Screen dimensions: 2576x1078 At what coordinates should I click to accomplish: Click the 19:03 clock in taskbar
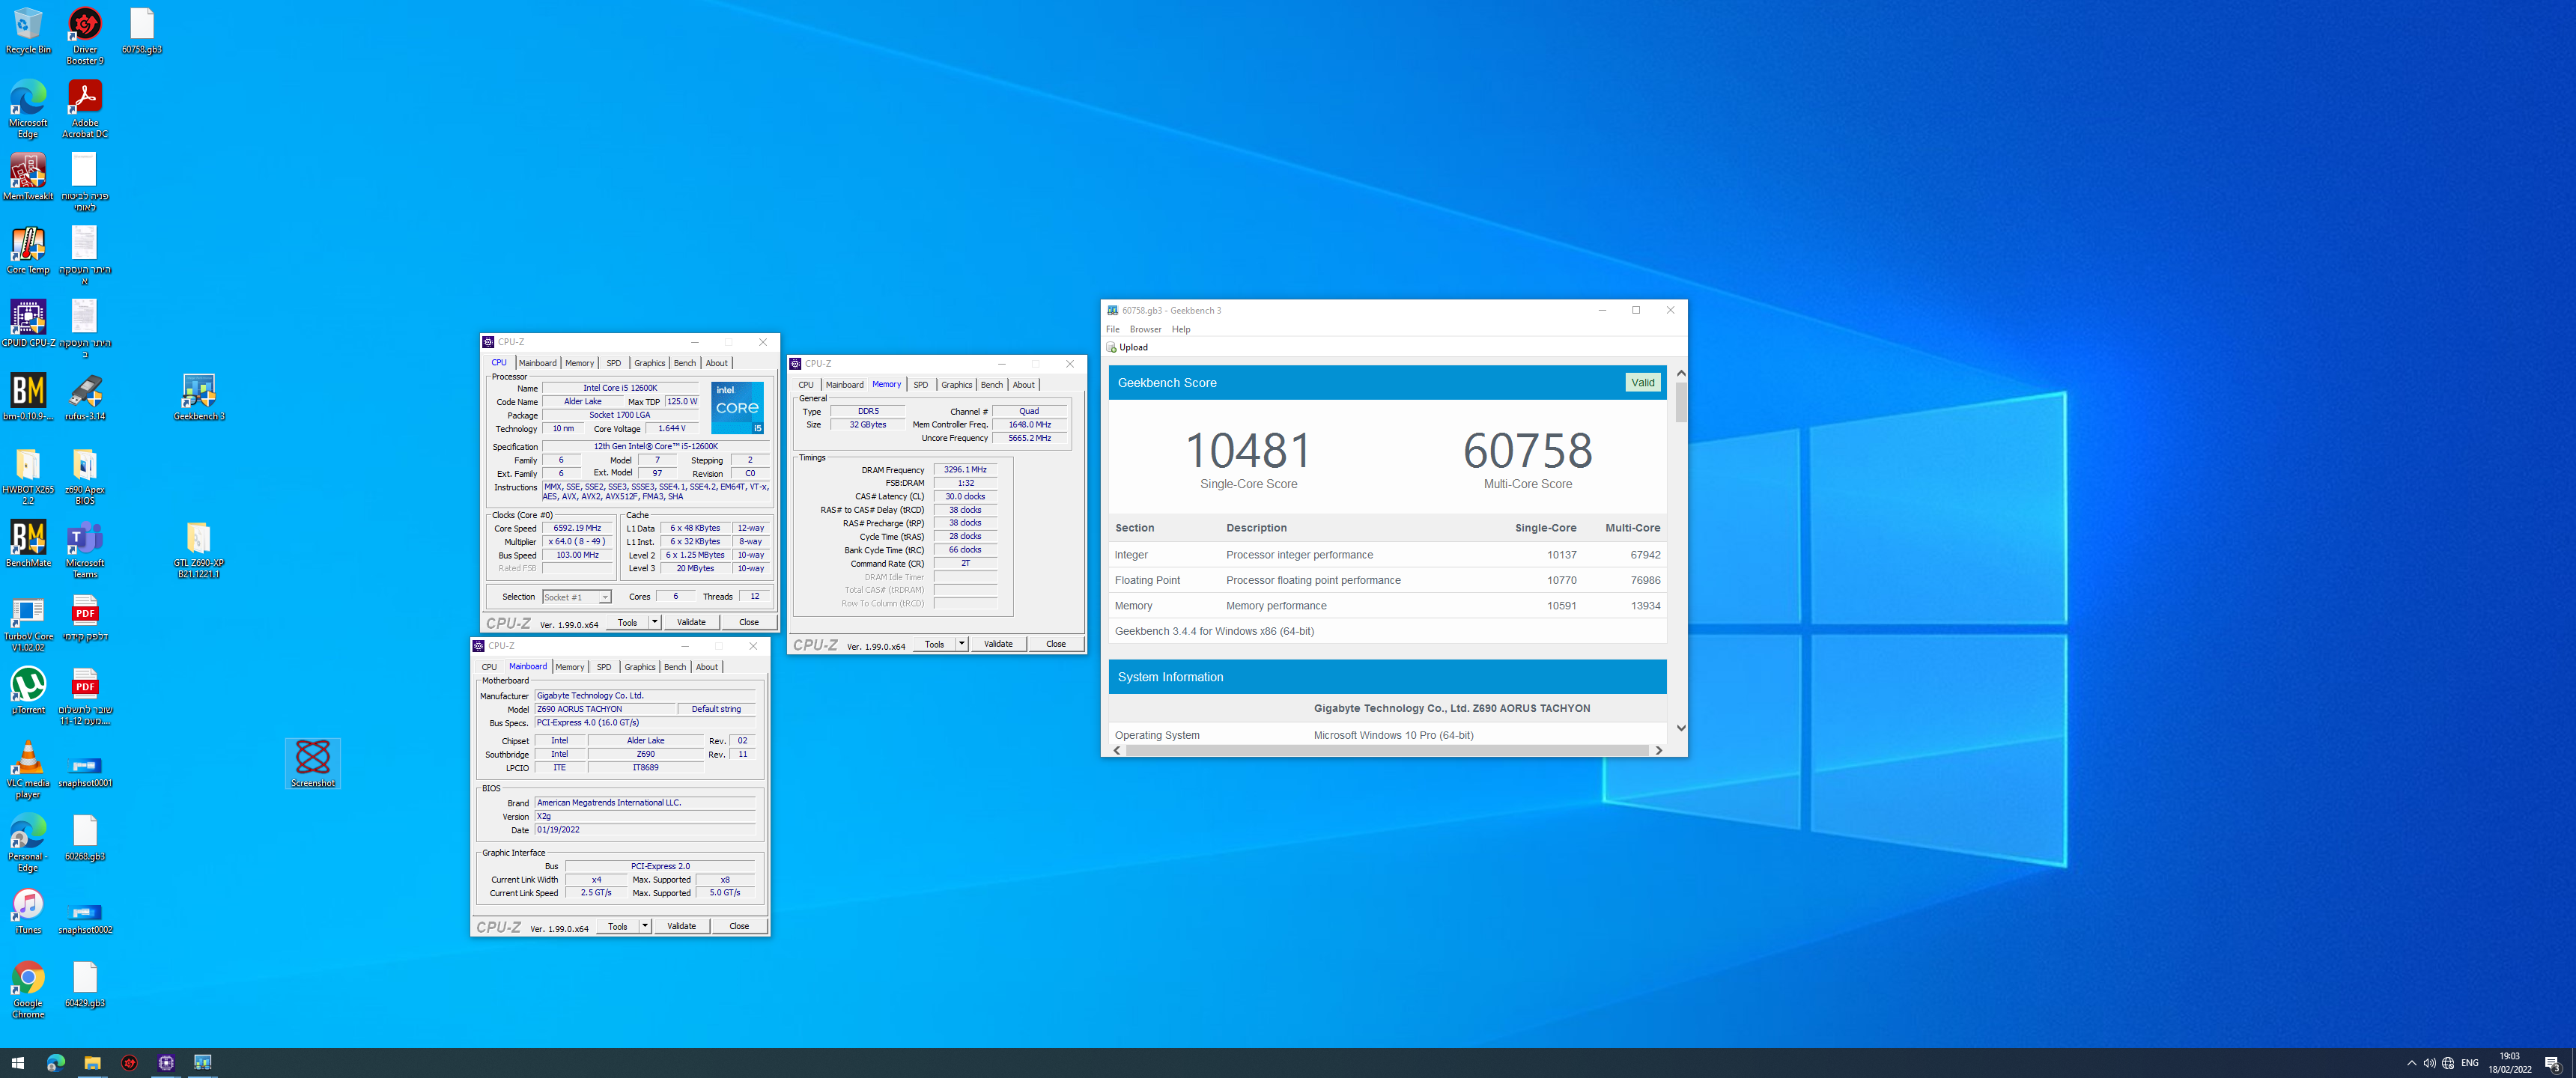click(2509, 1056)
